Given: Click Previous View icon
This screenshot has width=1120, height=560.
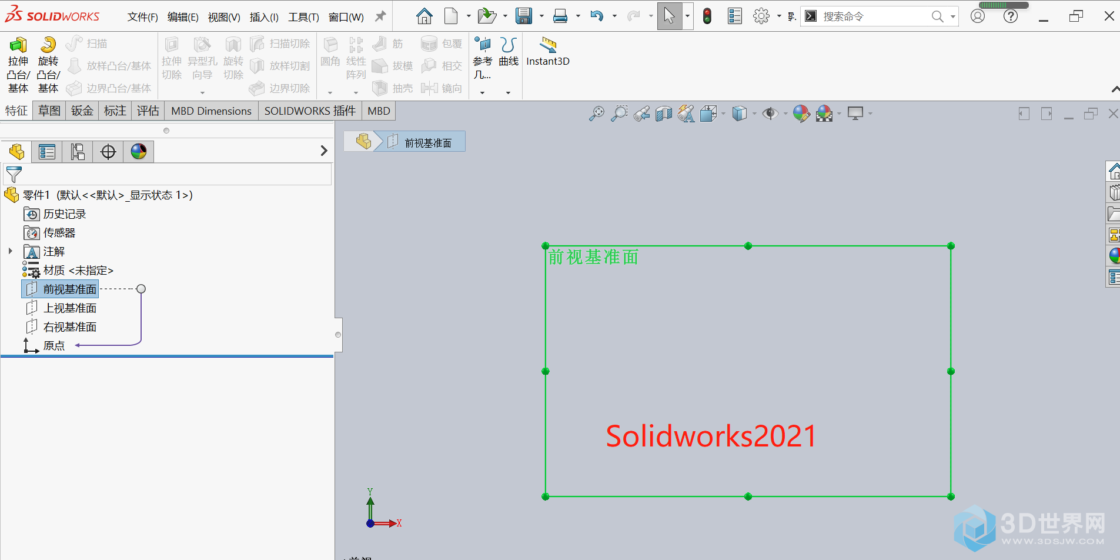Looking at the screenshot, I should point(641,114).
